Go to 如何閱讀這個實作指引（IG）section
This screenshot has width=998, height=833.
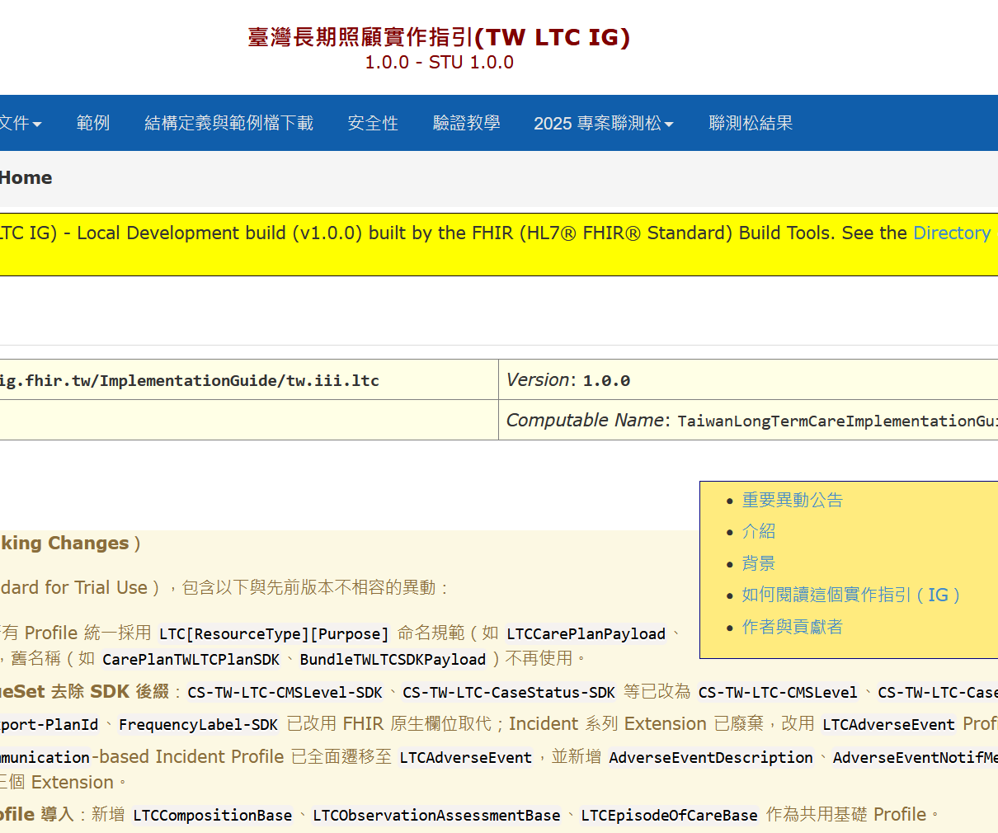(x=850, y=595)
